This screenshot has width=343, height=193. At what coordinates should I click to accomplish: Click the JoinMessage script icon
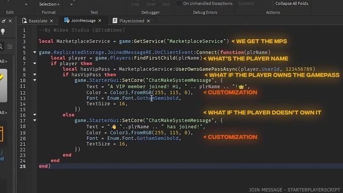click(66, 20)
